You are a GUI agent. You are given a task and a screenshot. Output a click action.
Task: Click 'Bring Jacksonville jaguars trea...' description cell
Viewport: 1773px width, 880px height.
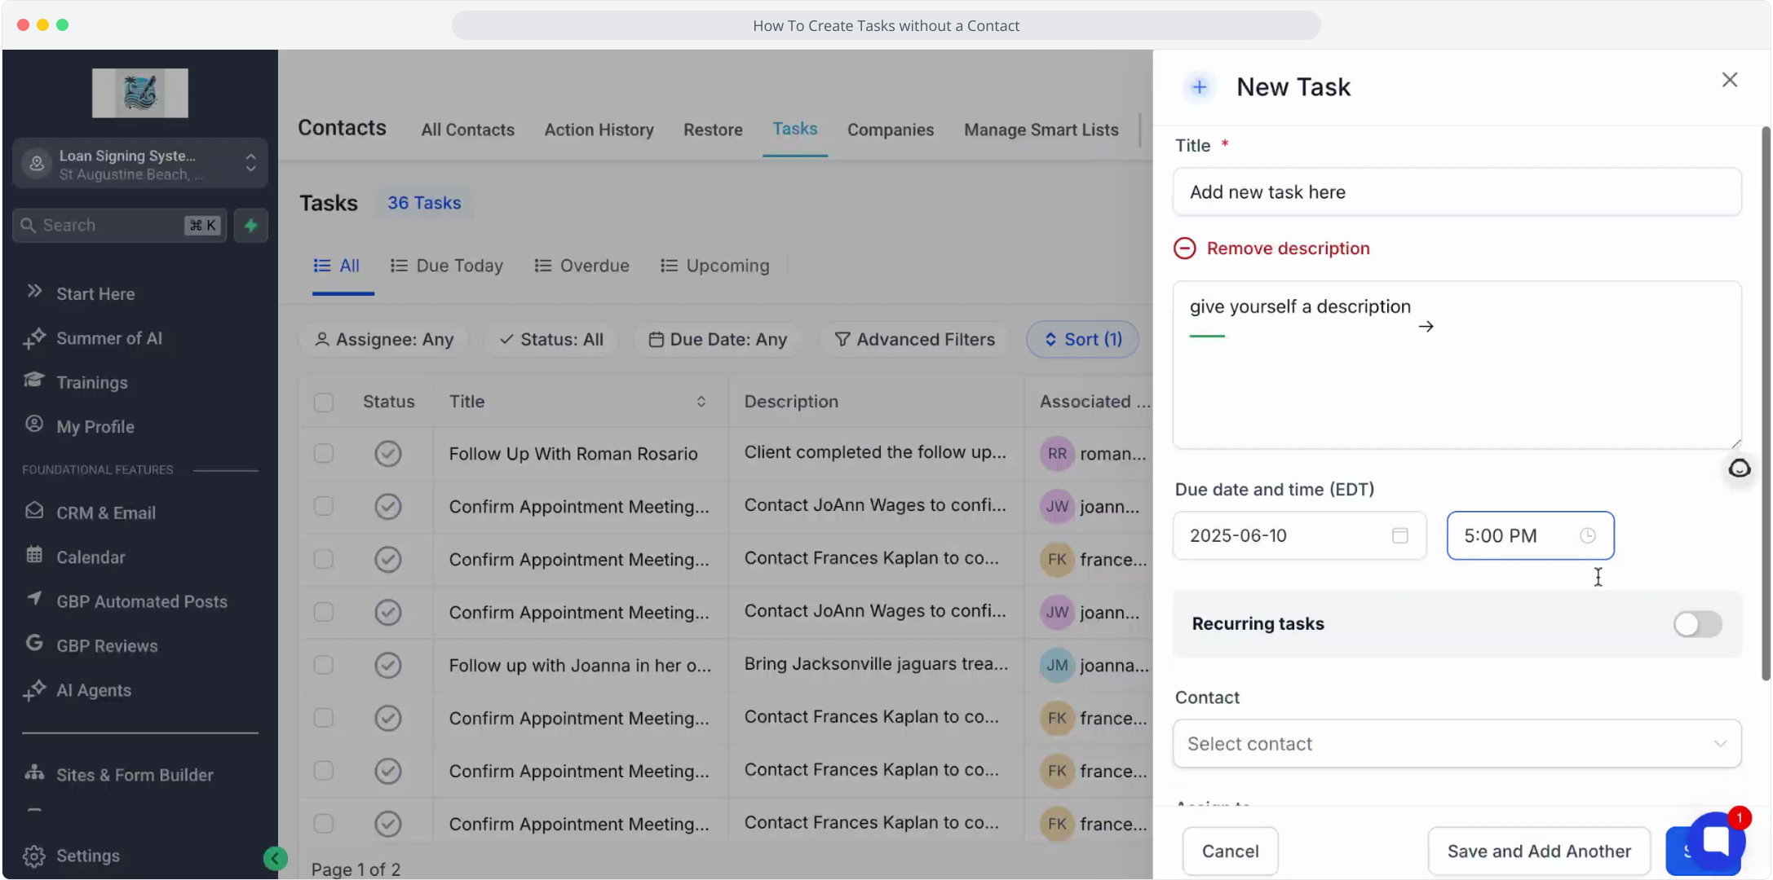(876, 664)
